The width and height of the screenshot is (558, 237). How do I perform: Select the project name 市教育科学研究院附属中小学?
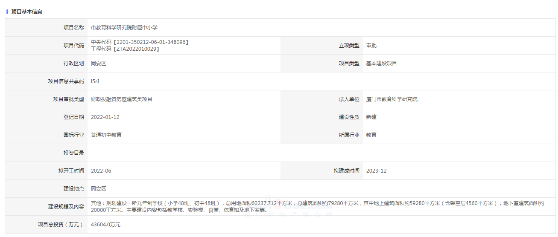coord(124,28)
